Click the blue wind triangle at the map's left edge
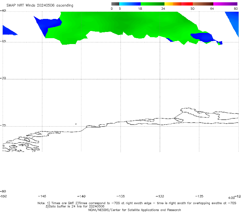 point(9,31)
